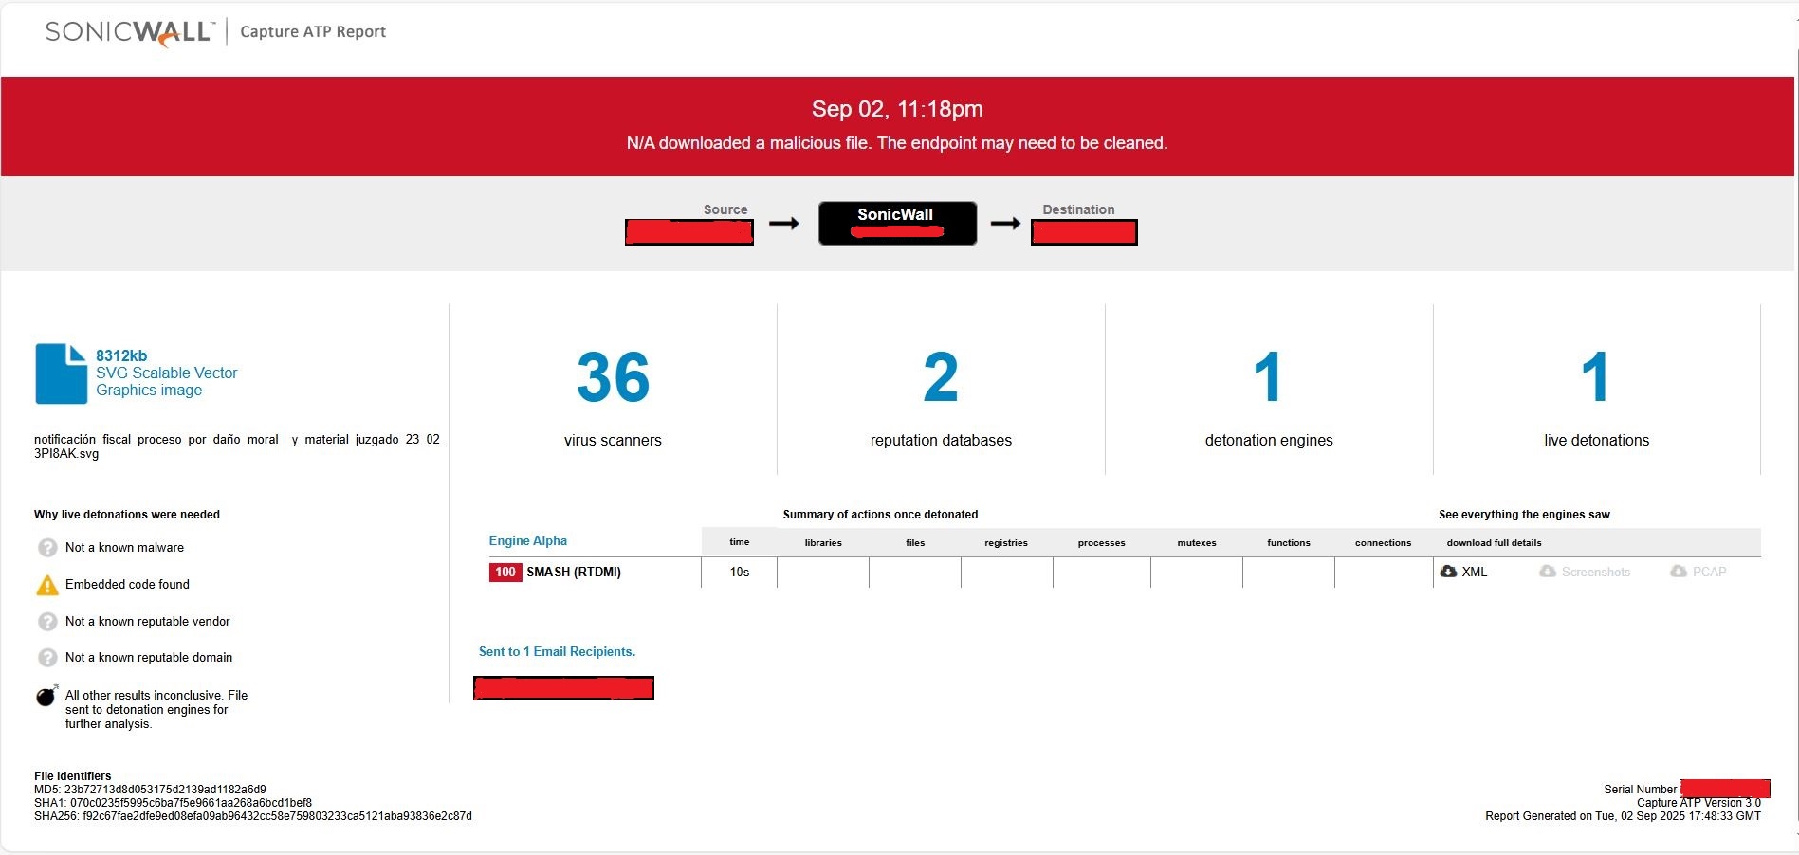
Task: Click the MD5 hash line
Action: coord(150,790)
